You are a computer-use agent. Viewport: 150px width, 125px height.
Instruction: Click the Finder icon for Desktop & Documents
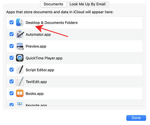tap(20, 22)
